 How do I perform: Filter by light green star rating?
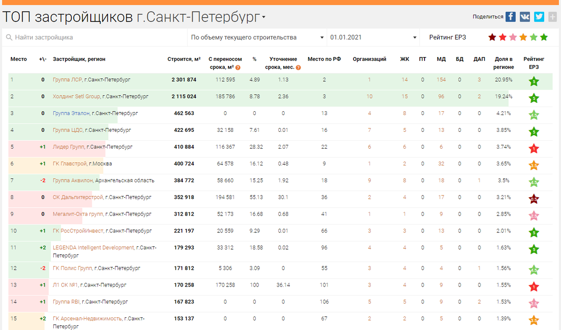(533, 37)
